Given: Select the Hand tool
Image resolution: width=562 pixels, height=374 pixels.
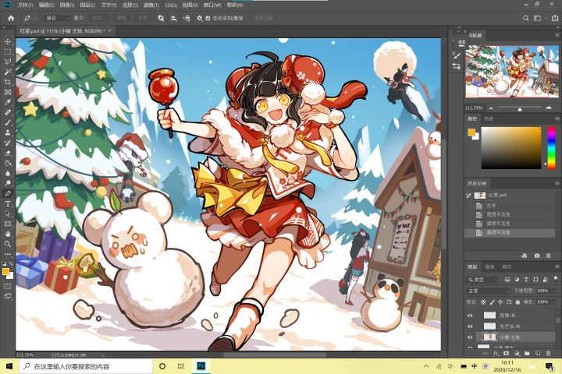Looking at the screenshot, I should click(x=8, y=234).
